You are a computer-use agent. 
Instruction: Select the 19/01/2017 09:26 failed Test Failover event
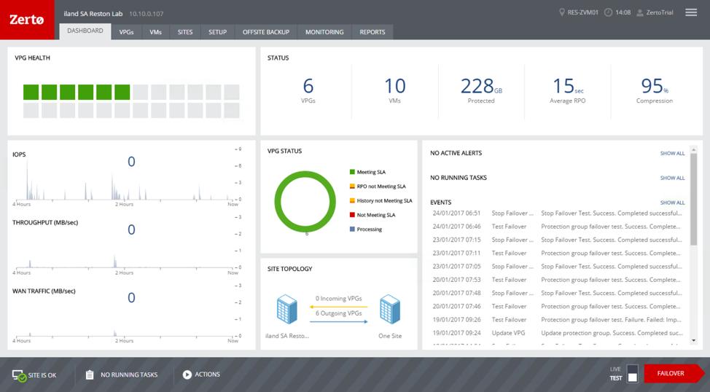(x=557, y=320)
